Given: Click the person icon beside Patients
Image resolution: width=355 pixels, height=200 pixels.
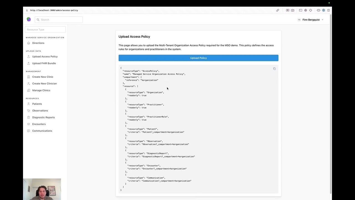Looking at the screenshot, I should (29, 104).
